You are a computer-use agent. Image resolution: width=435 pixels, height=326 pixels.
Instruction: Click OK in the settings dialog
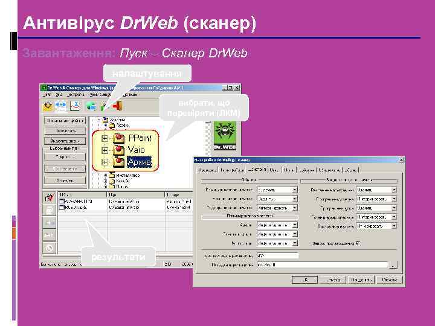304,280
